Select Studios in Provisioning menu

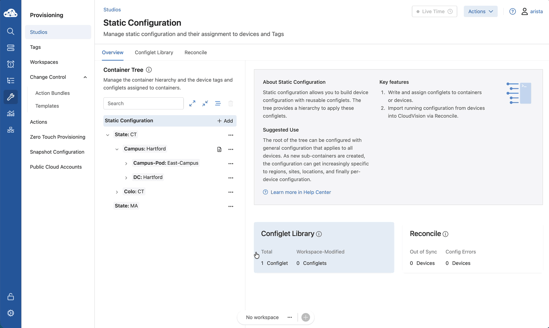(58, 32)
